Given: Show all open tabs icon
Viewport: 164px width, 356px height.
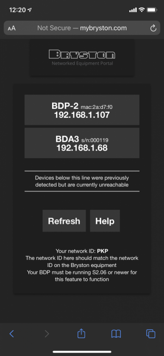Looking at the screenshot, I should (150, 334).
